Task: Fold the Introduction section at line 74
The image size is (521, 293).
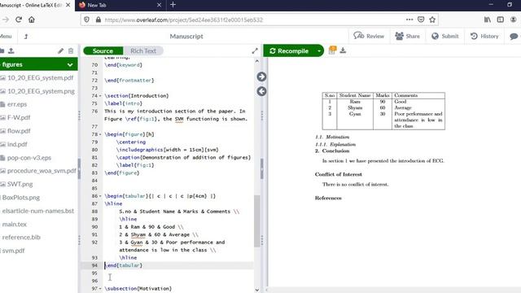Action: click(x=100, y=96)
